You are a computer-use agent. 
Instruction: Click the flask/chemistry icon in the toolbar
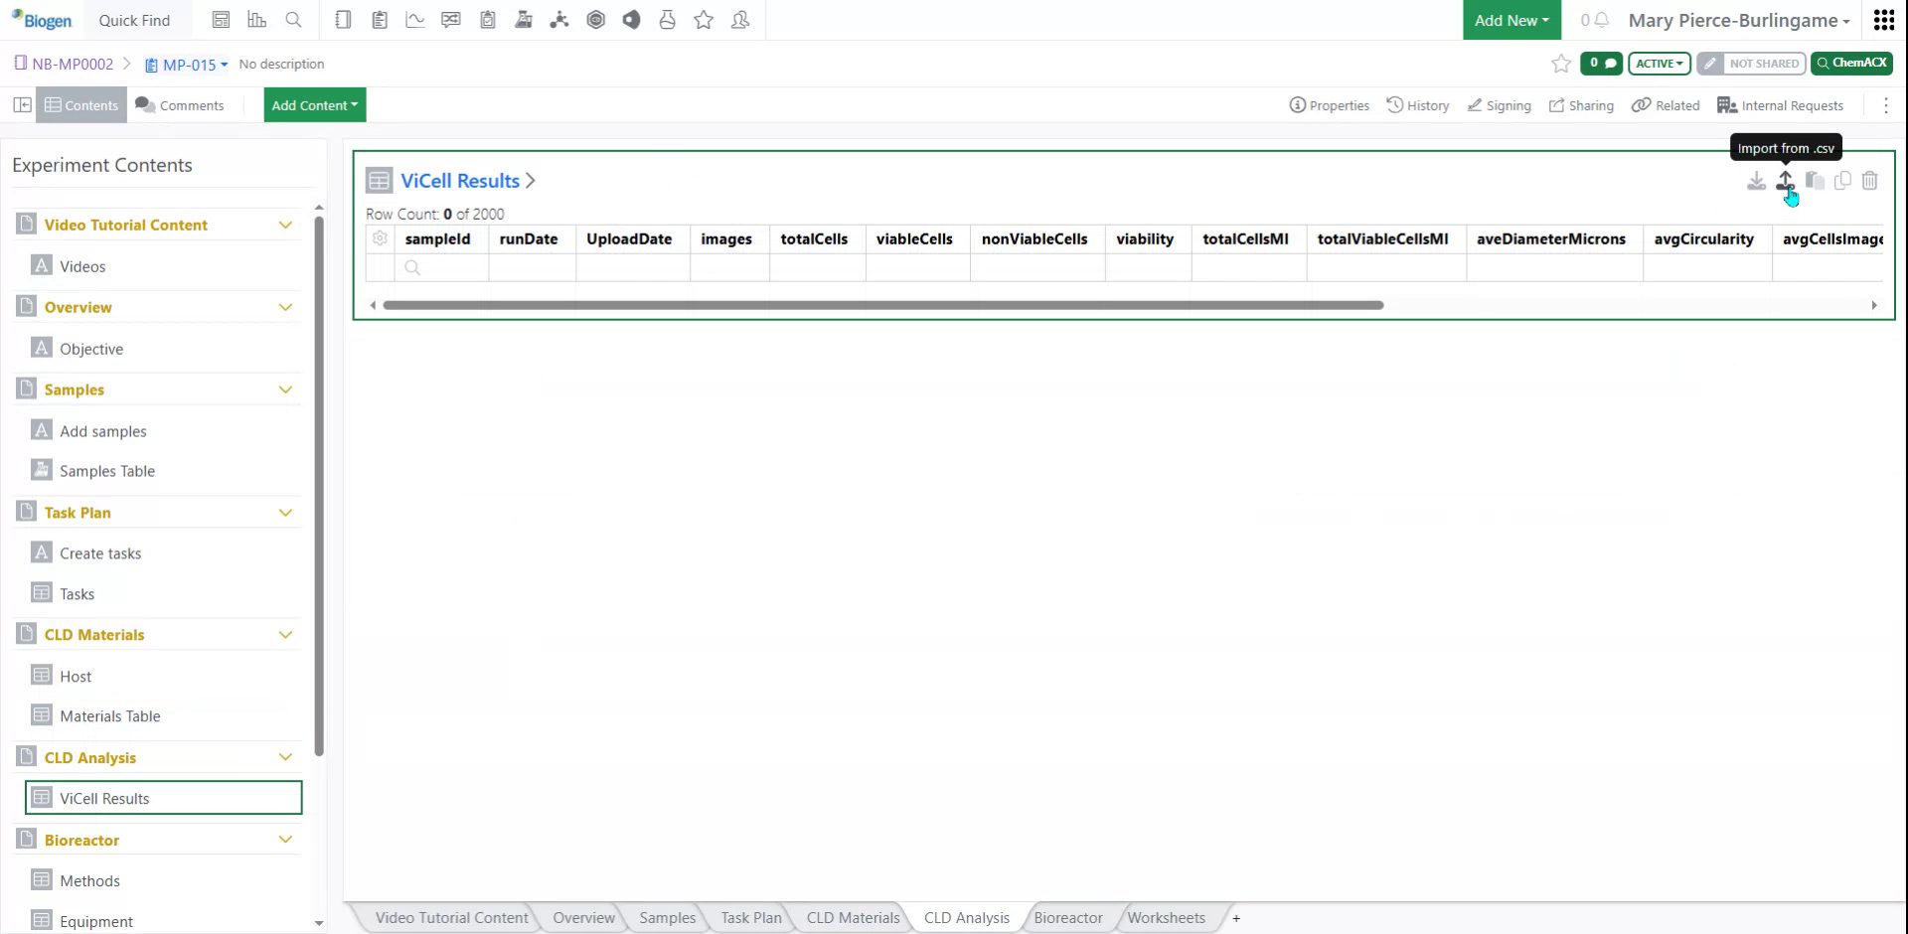click(667, 19)
